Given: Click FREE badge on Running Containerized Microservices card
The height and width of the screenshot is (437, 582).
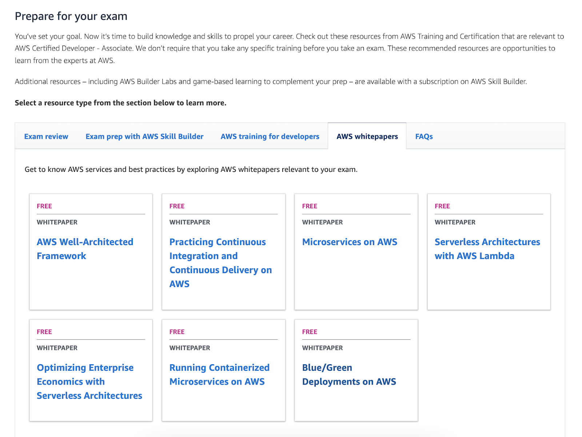Looking at the screenshot, I should pos(177,332).
